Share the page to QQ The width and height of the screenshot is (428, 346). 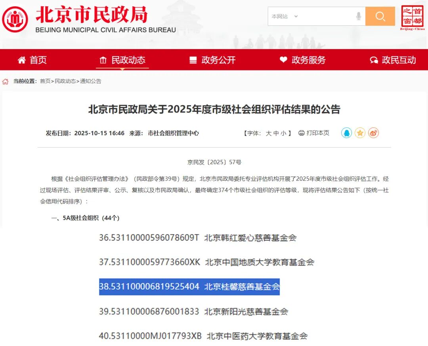pyautogui.click(x=346, y=133)
